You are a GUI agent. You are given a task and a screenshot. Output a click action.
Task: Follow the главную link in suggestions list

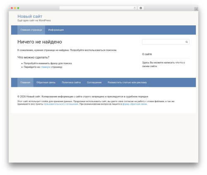[46, 67]
